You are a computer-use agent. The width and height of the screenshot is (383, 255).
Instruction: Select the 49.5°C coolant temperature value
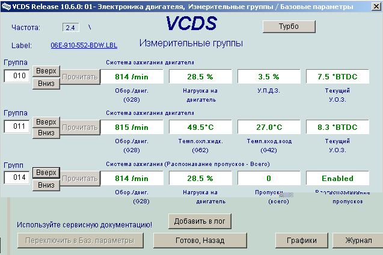pos(200,127)
